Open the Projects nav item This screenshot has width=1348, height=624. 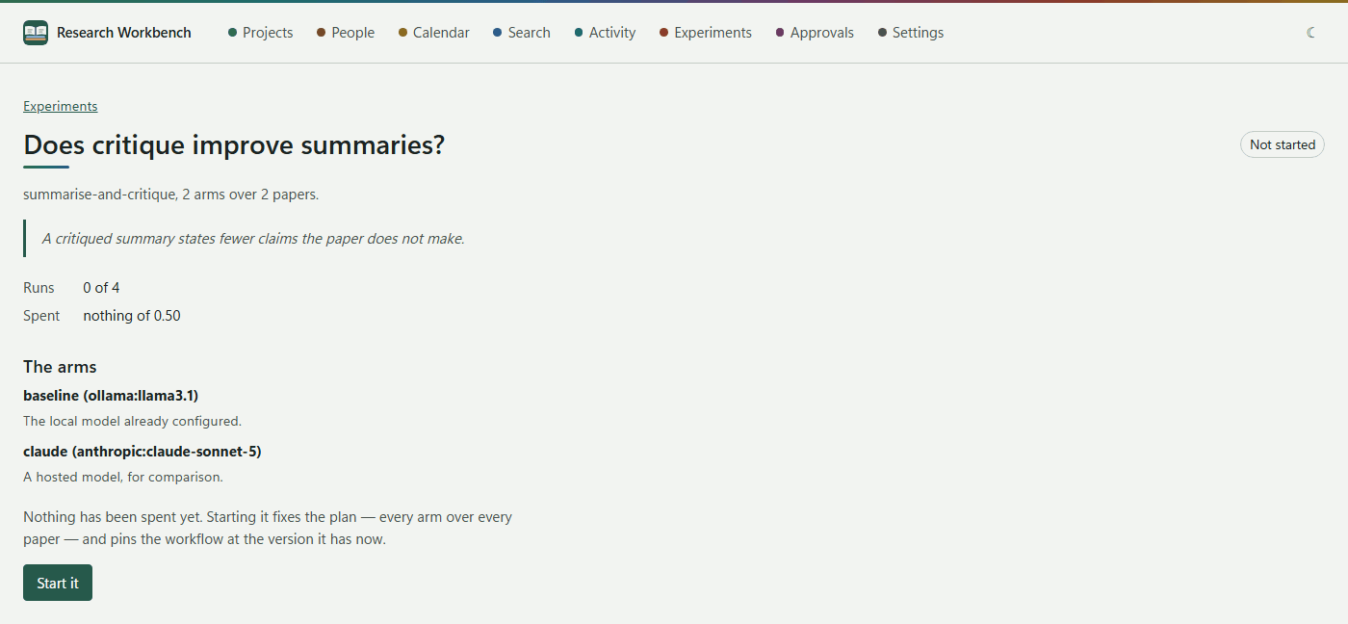261,33
